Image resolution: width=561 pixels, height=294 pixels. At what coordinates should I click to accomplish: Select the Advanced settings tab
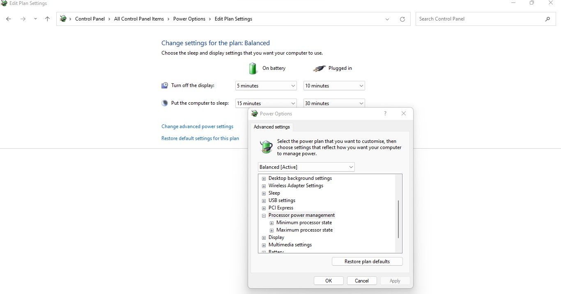[x=272, y=127]
